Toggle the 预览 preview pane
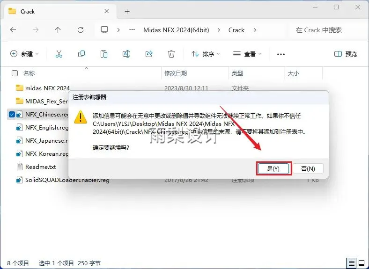The height and width of the screenshot is (269, 369). tap(346, 54)
